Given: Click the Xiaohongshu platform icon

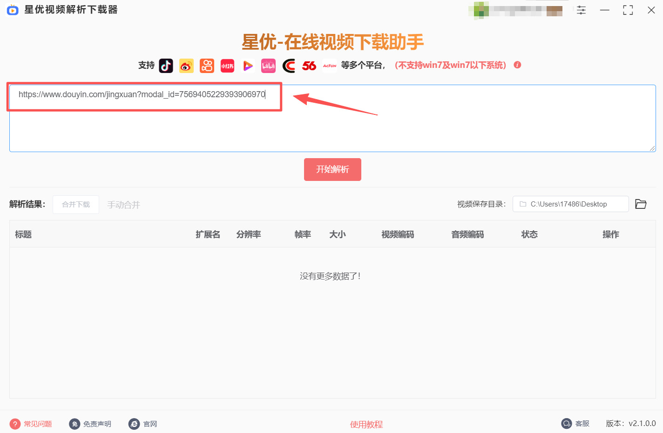Looking at the screenshot, I should tap(227, 66).
